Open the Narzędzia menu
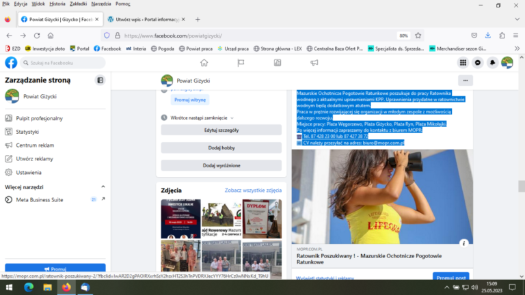 [x=101, y=3]
